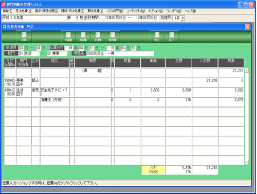
Task: Go to next screen with F5 button
Action: [x=68, y=37]
